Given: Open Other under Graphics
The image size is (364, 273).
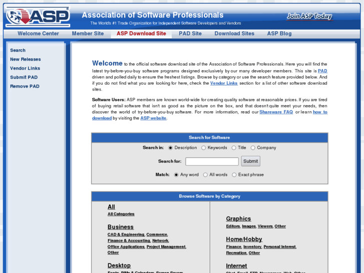Looking at the screenshot, I should coord(280,226).
